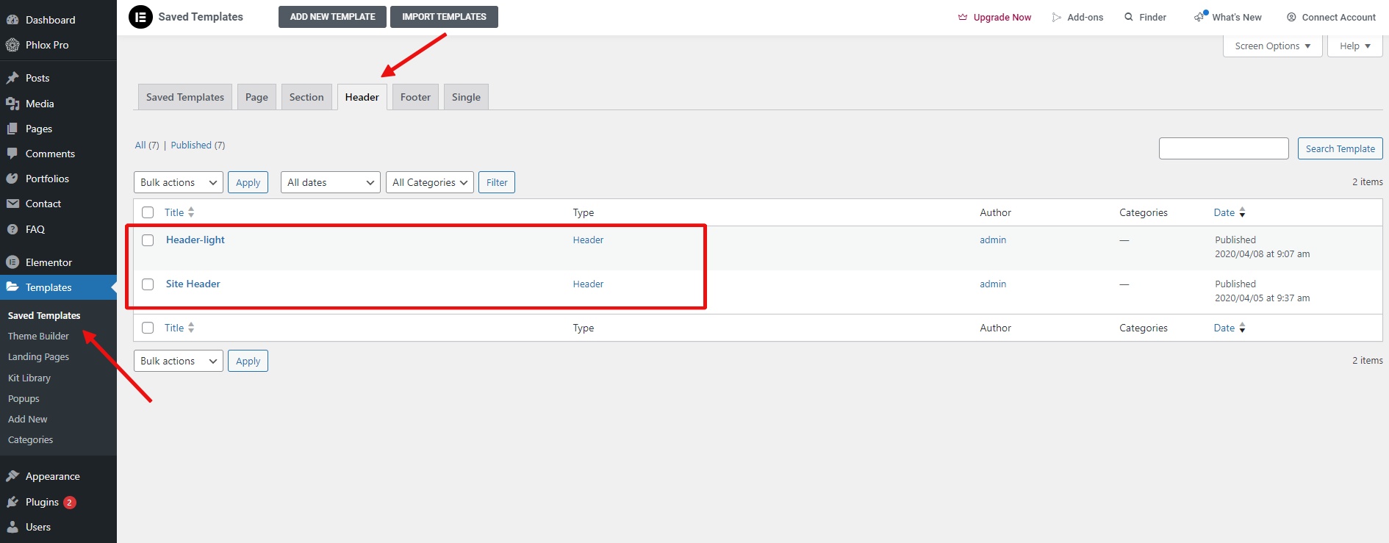
Task: Click the Users person icon
Action: (x=12, y=527)
